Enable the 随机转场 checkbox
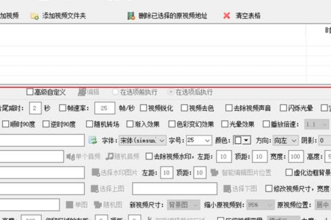The height and width of the screenshot is (220, 331). tap(90, 124)
